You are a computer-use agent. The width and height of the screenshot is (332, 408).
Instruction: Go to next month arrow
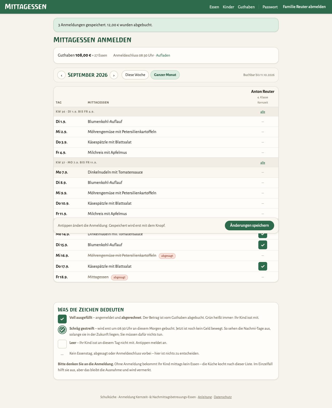(x=114, y=75)
